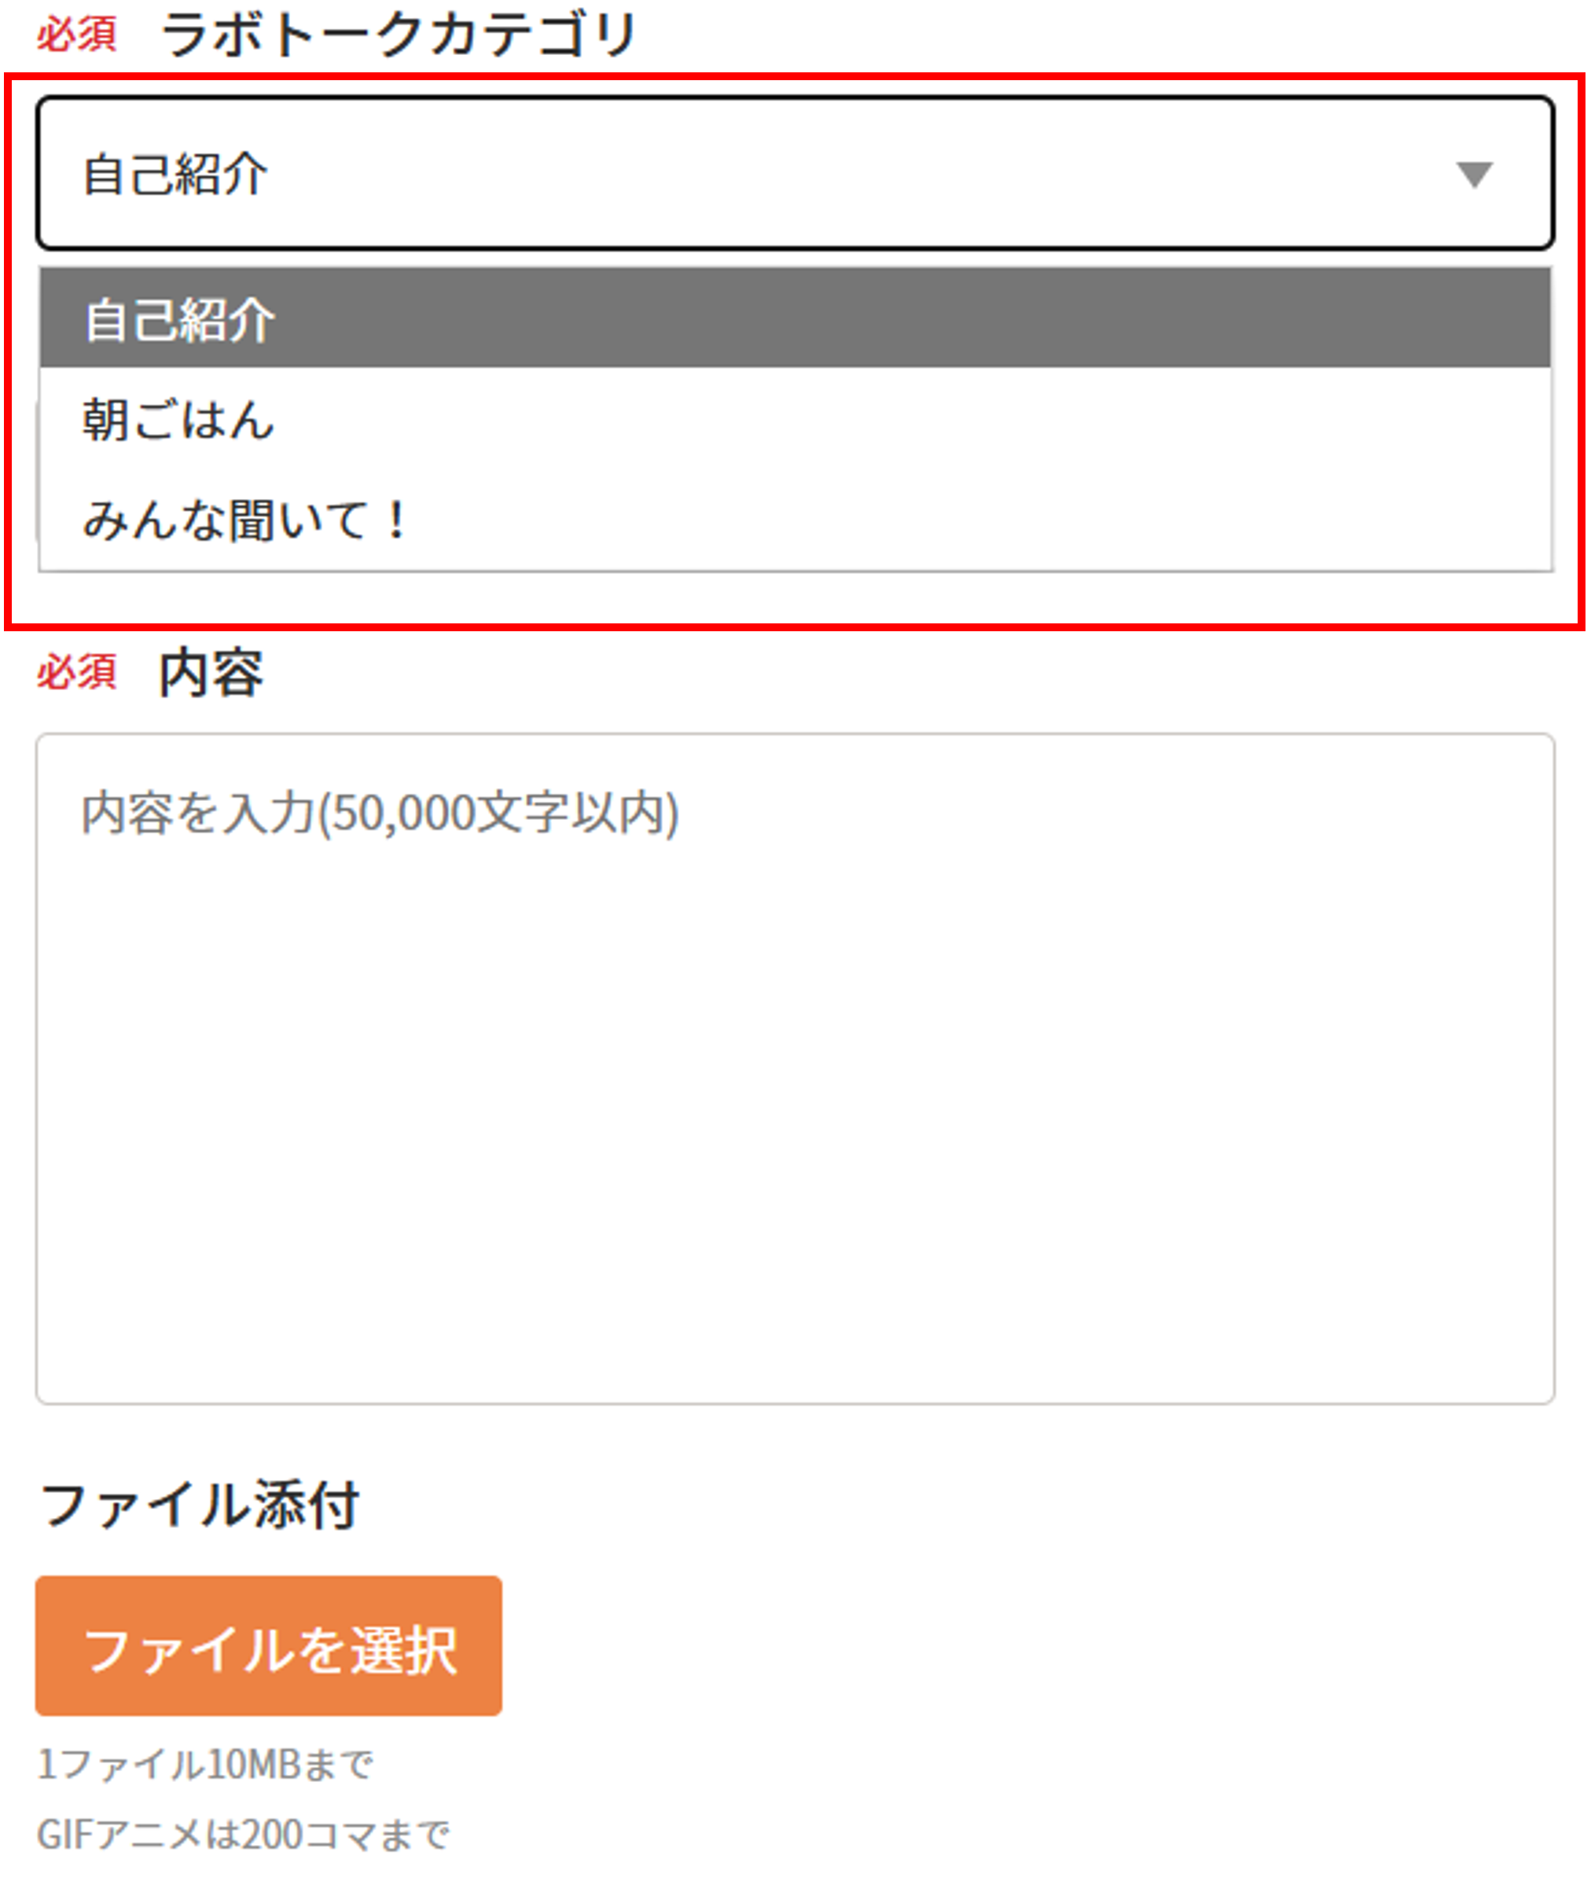Click the dropdown arrow triangle icon
This screenshot has width=1591, height=1900.
pyautogui.click(x=1473, y=174)
